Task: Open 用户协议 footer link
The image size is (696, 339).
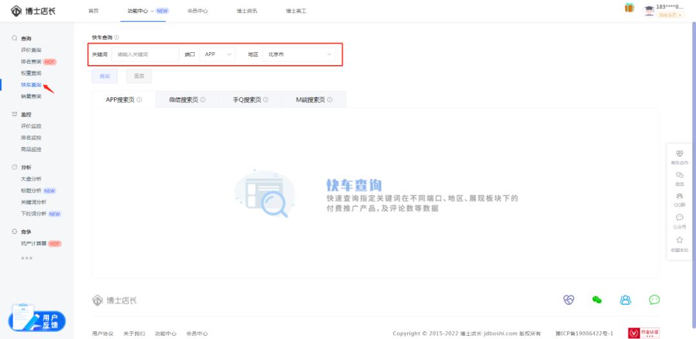Action: click(x=102, y=333)
